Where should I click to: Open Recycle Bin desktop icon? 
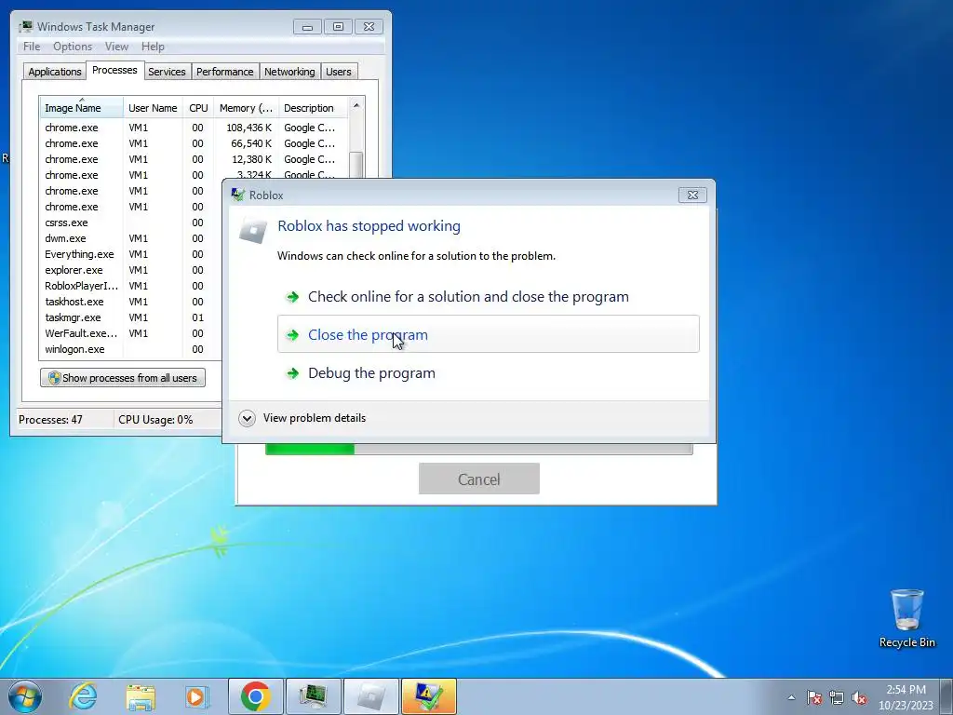(x=906, y=618)
